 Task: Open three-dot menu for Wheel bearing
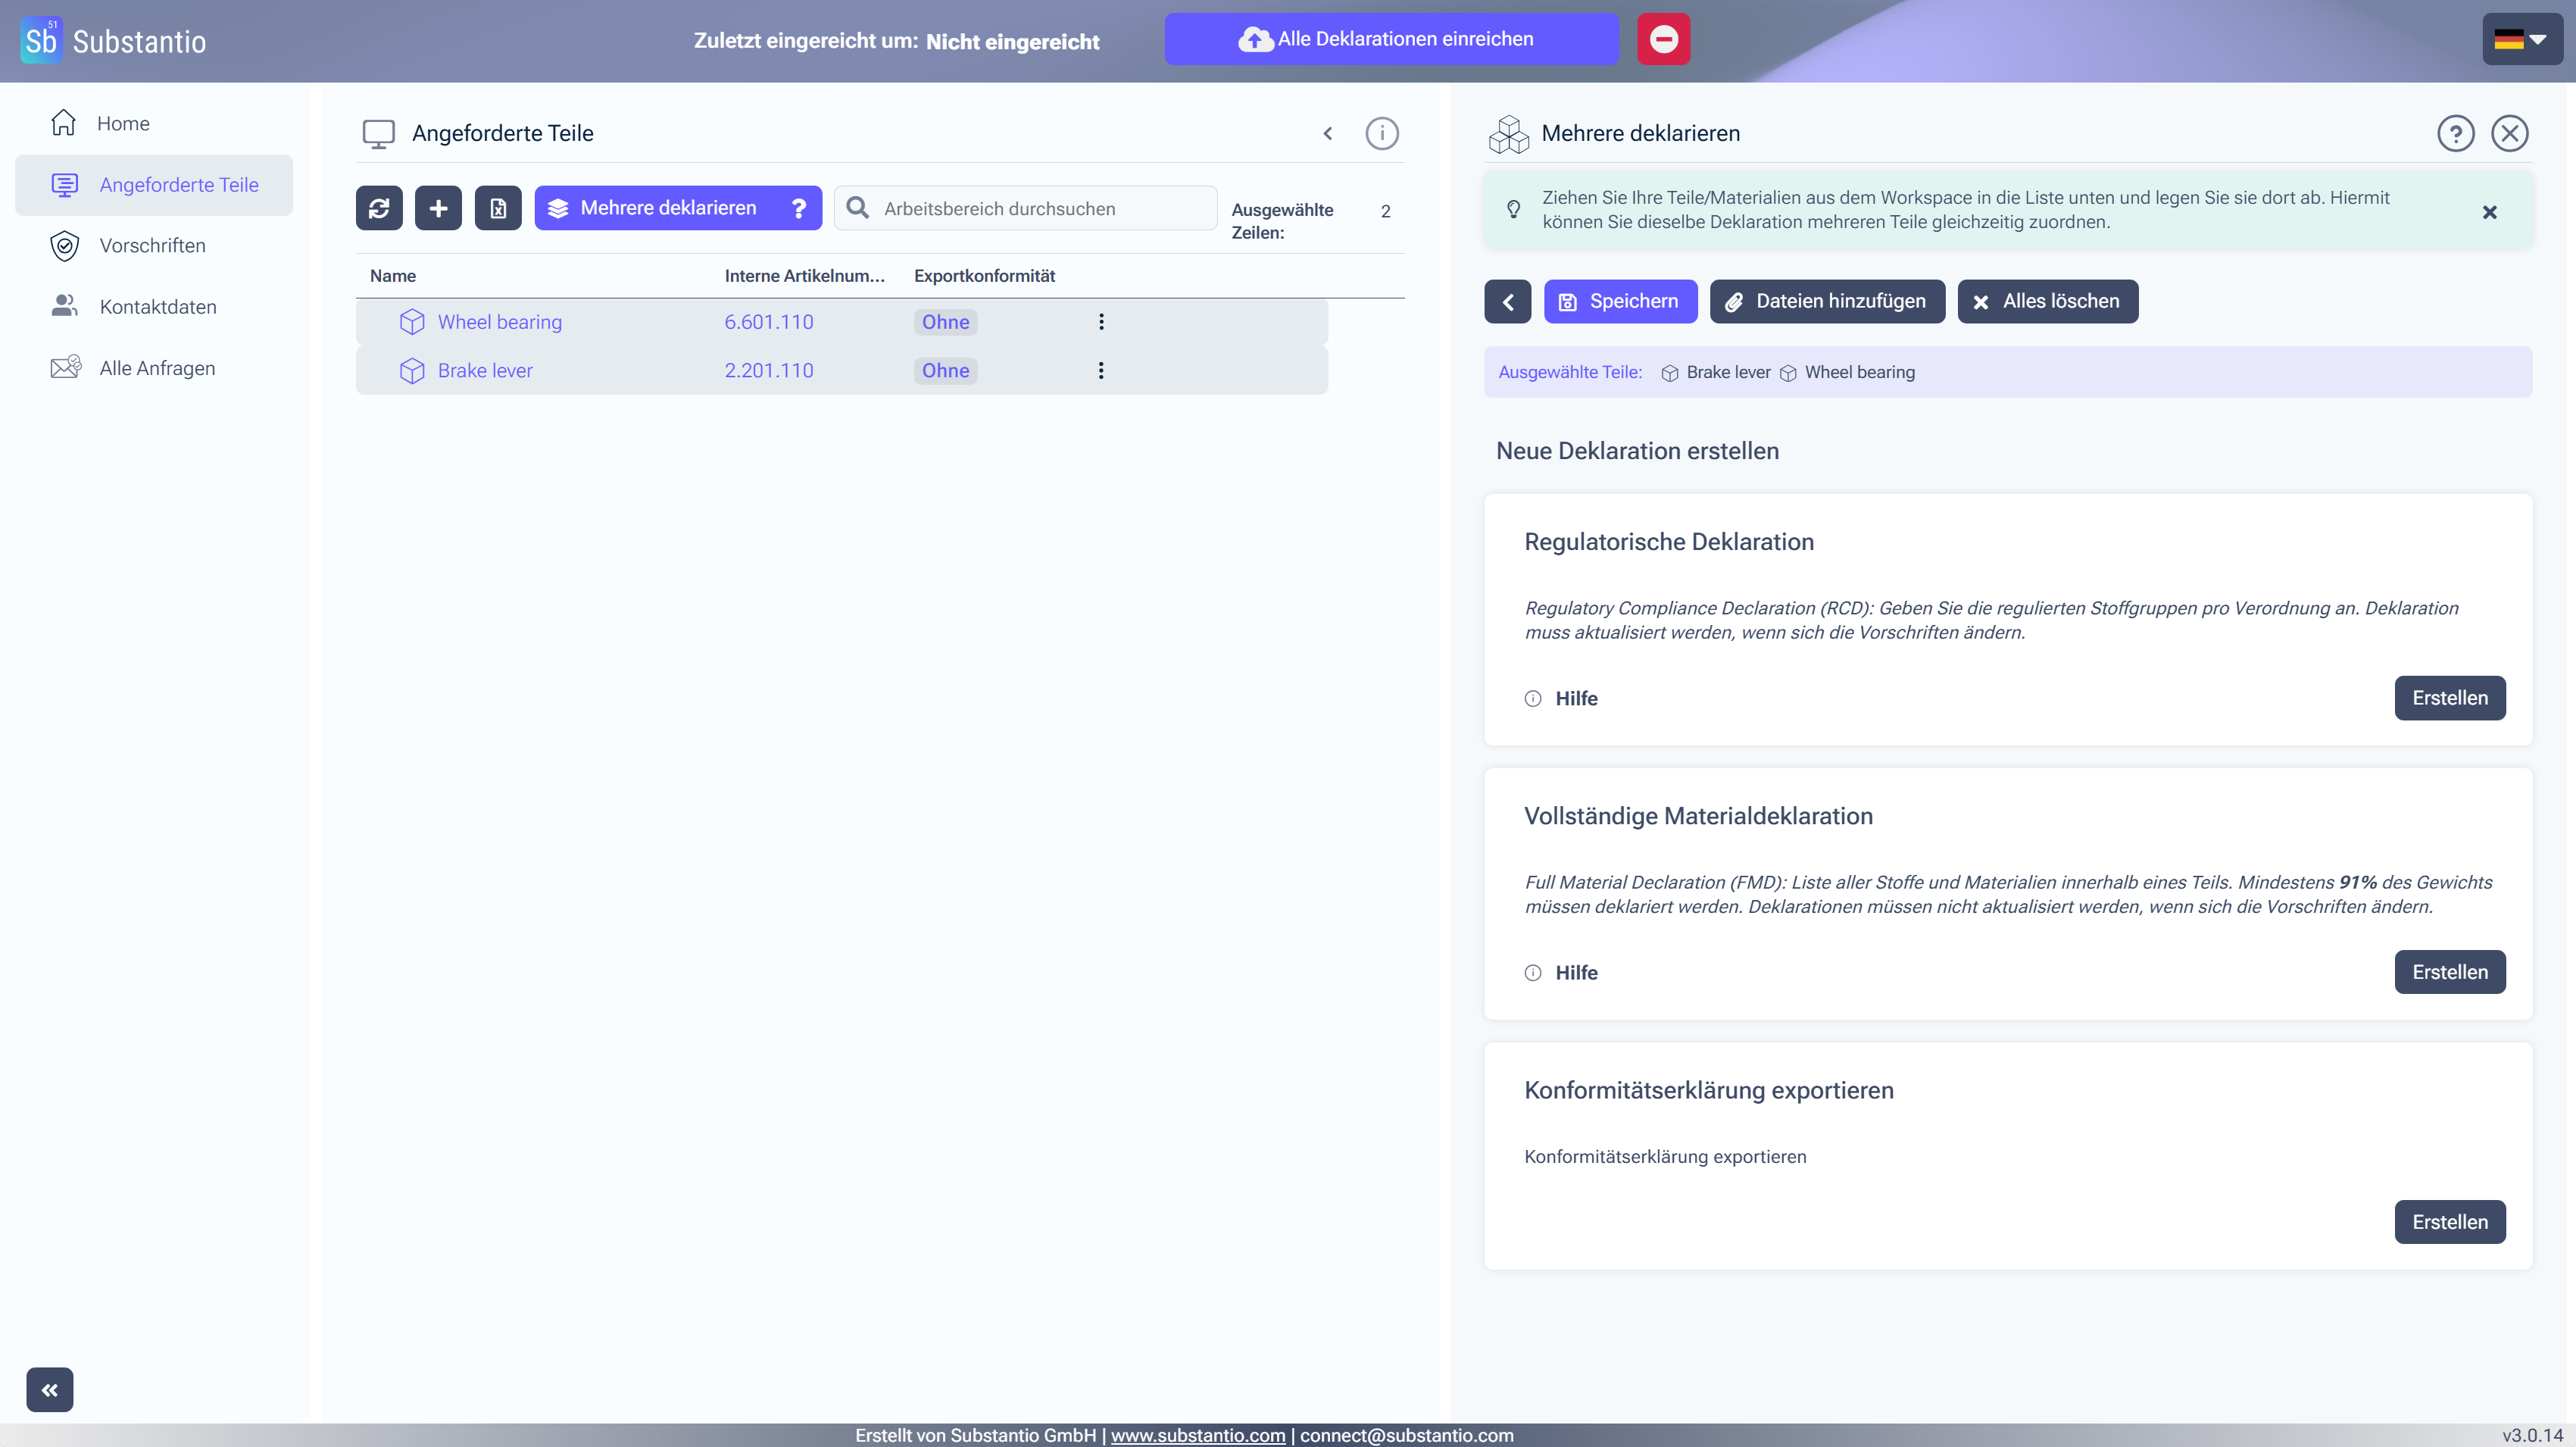[1101, 322]
